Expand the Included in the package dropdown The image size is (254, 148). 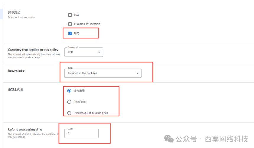point(102,73)
